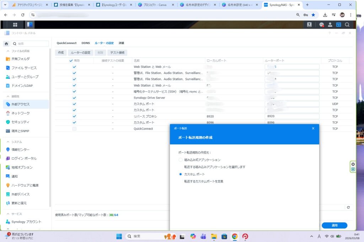Close the ポート転送 dialog with the X
364x242 pixels.
coord(313,128)
